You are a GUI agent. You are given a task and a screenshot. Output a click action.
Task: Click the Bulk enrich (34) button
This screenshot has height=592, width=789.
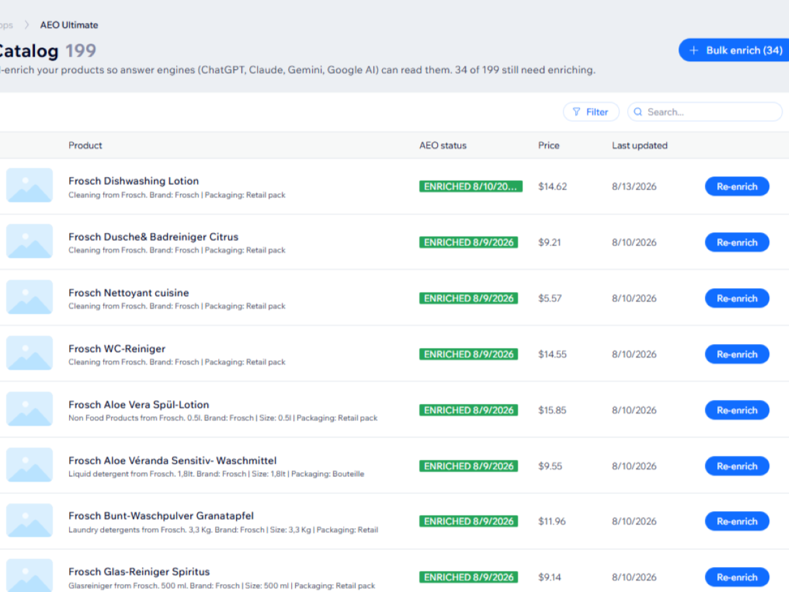coord(734,50)
